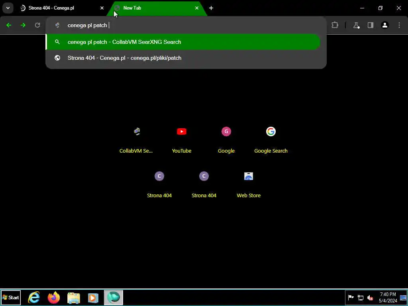Restore down the browser window
408x306 pixels.
(x=381, y=8)
